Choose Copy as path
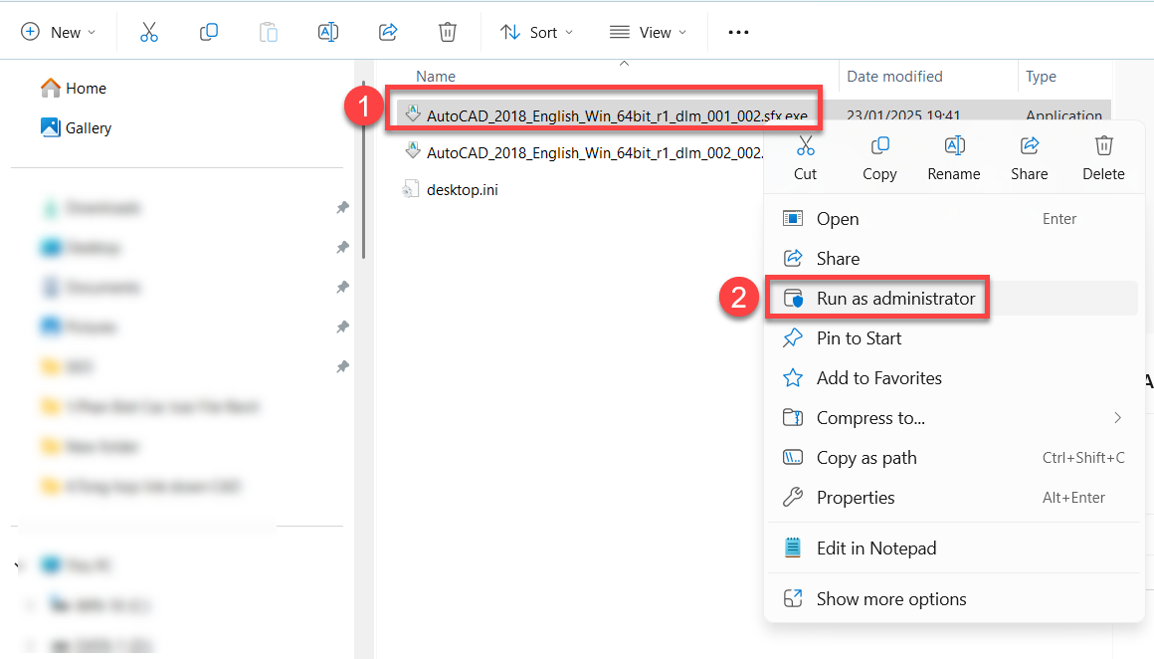The height and width of the screenshot is (659, 1154). click(x=954, y=457)
